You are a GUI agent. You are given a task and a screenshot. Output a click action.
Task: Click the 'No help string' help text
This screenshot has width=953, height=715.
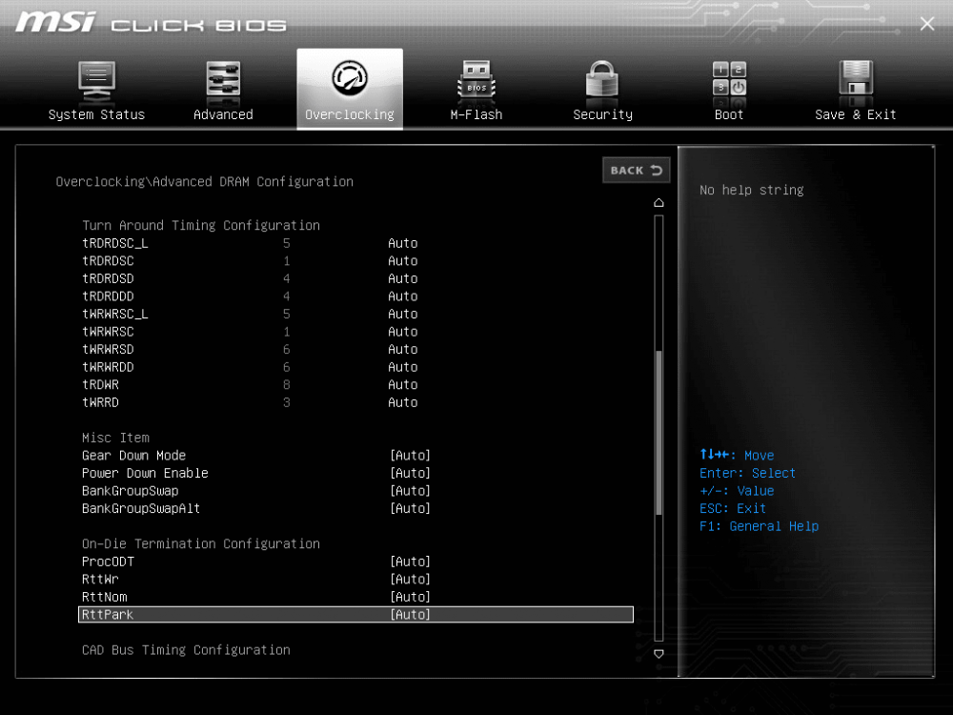point(751,191)
